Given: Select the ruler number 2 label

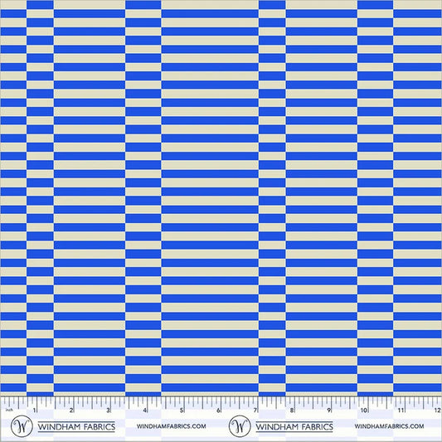Looking at the screenshot, I should (x=71, y=410).
